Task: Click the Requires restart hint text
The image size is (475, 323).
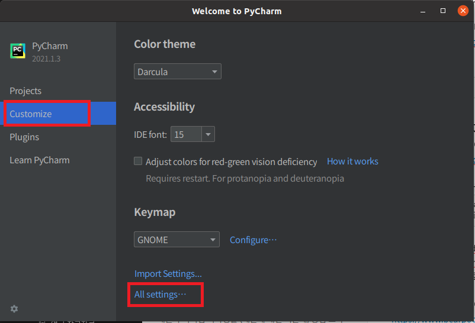Action: pyautogui.click(x=245, y=178)
